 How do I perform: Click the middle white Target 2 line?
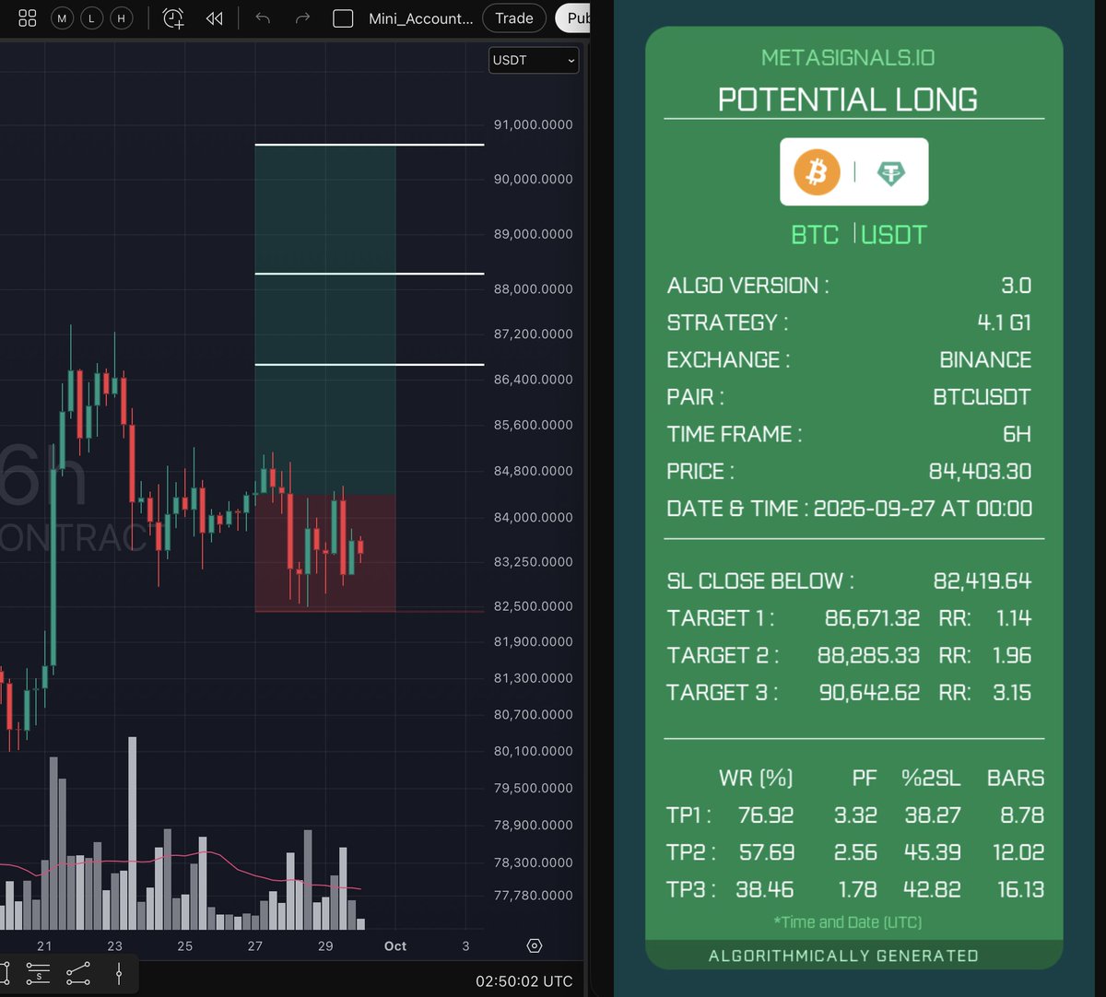tap(369, 274)
